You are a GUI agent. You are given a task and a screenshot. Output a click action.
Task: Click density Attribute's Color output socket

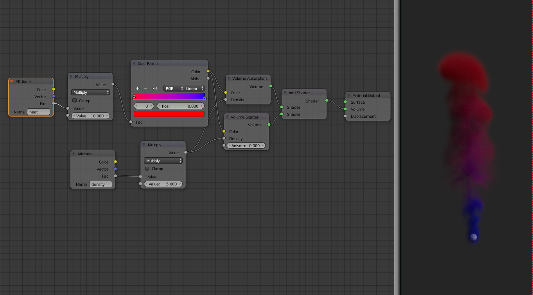[x=115, y=162]
